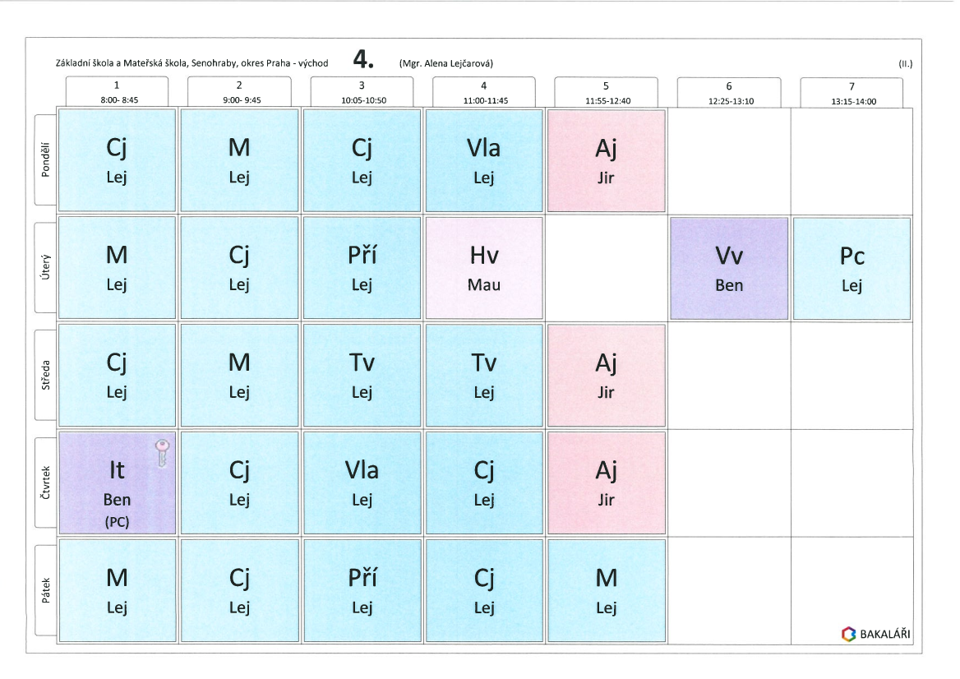The image size is (960, 679).
Task: Open the Čtvrtek row label
Action: [x=45, y=483]
